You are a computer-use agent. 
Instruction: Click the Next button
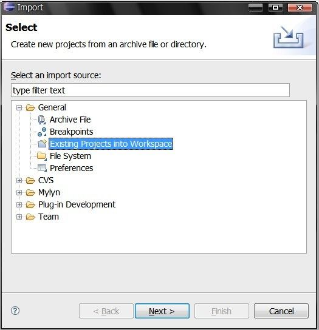tap(162, 311)
